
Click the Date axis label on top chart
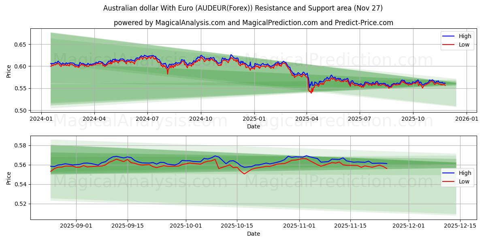pos(254,126)
